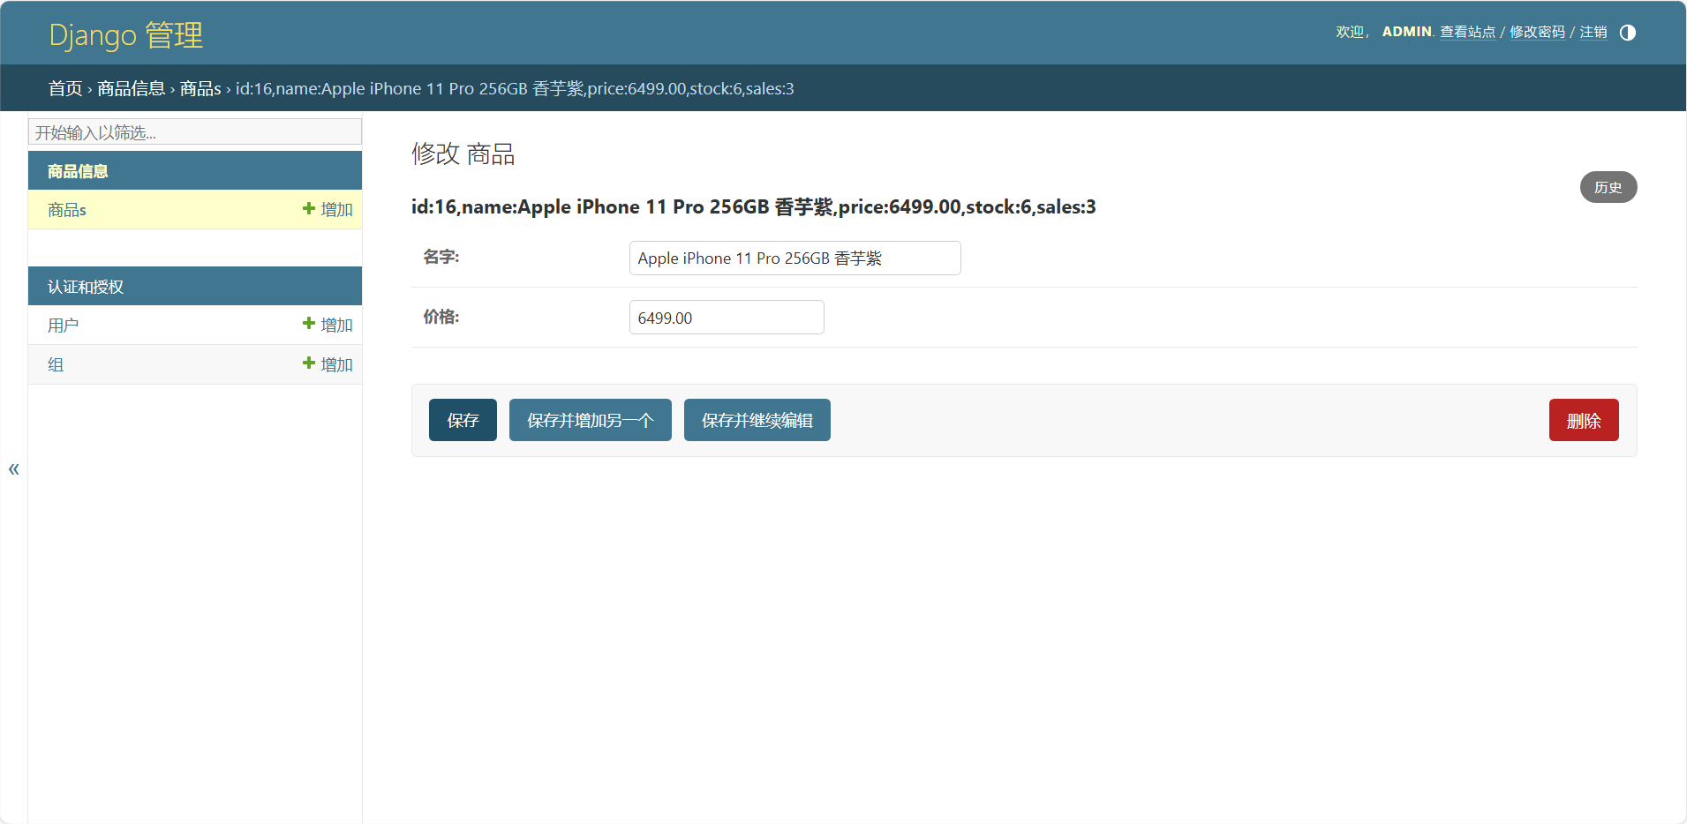
Task: Open the 商品s list in the sidebar
Action: pyautogui.click(x=67, y=210)
